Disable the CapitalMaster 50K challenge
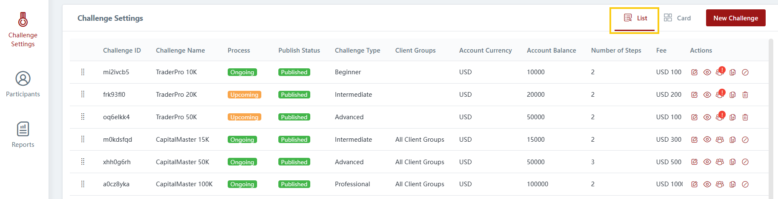The width and height of the screenshot is (778, 199). point(745,162)
